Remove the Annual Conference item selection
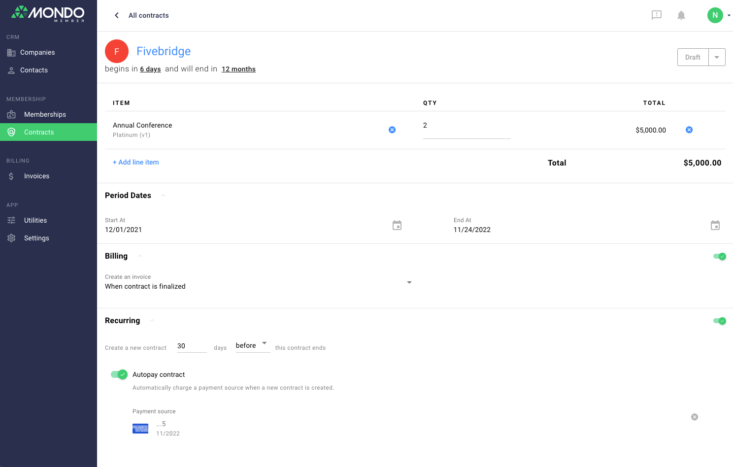 [392, 130]
